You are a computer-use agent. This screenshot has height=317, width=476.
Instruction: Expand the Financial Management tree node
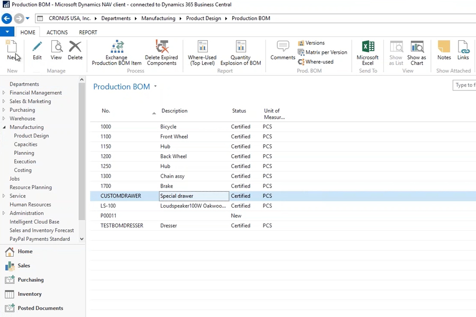pos(4,92)
